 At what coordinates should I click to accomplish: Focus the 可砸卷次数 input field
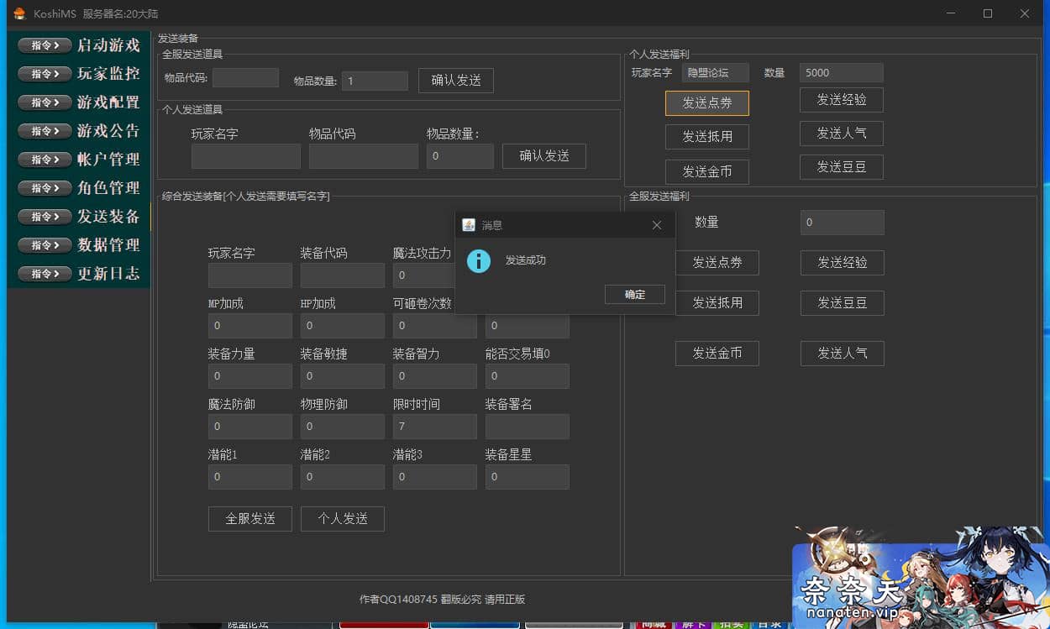(435, 326)
